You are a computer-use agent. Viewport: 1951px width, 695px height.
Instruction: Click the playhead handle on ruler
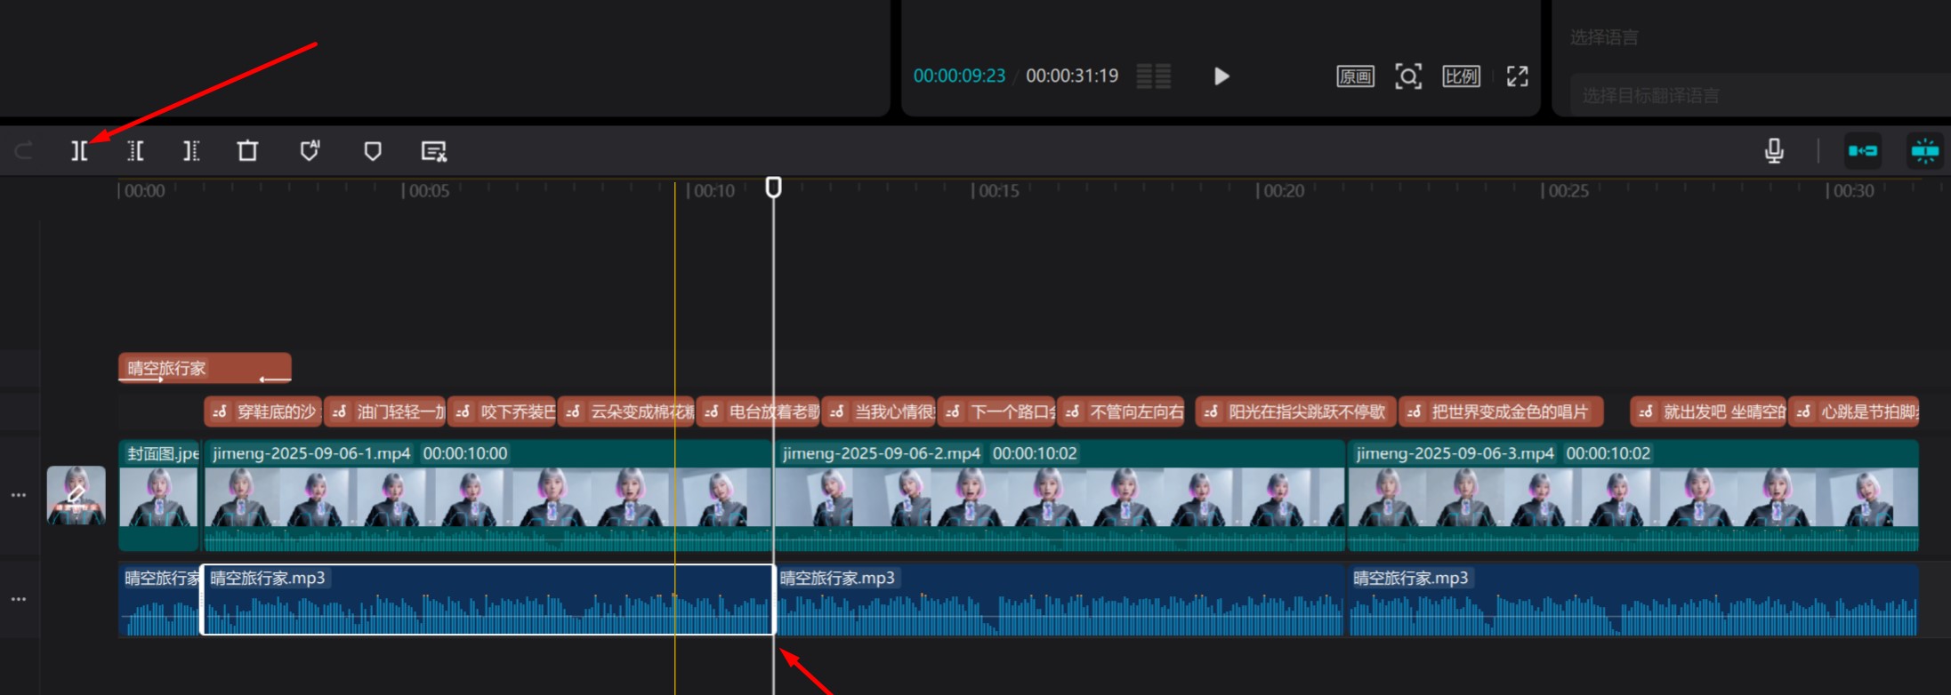click(774, 188)
